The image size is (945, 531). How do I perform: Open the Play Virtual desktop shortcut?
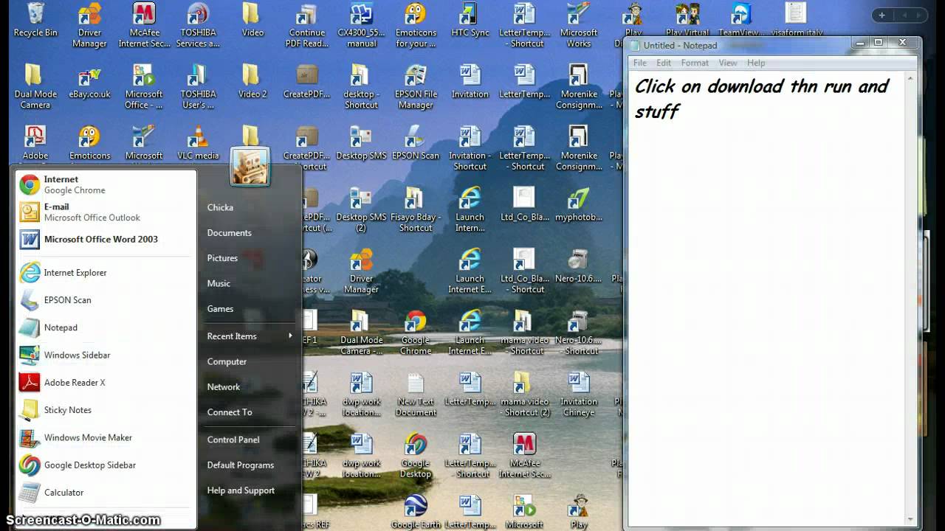pos(687,20)
